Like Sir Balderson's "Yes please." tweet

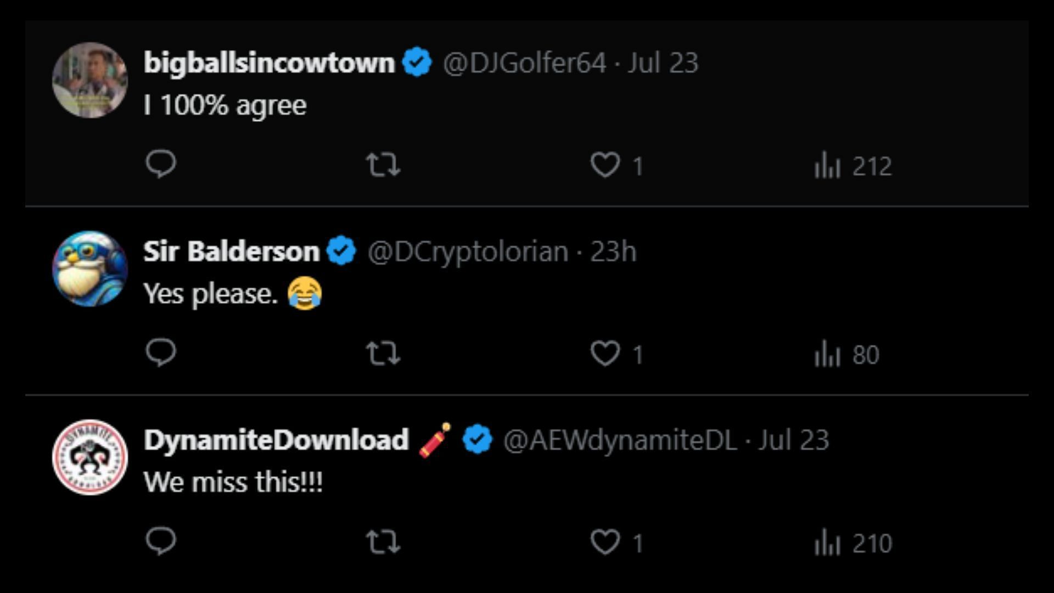(x=617, y=353)
